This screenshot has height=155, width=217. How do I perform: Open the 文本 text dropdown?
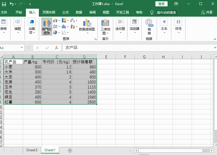[164, 26]
